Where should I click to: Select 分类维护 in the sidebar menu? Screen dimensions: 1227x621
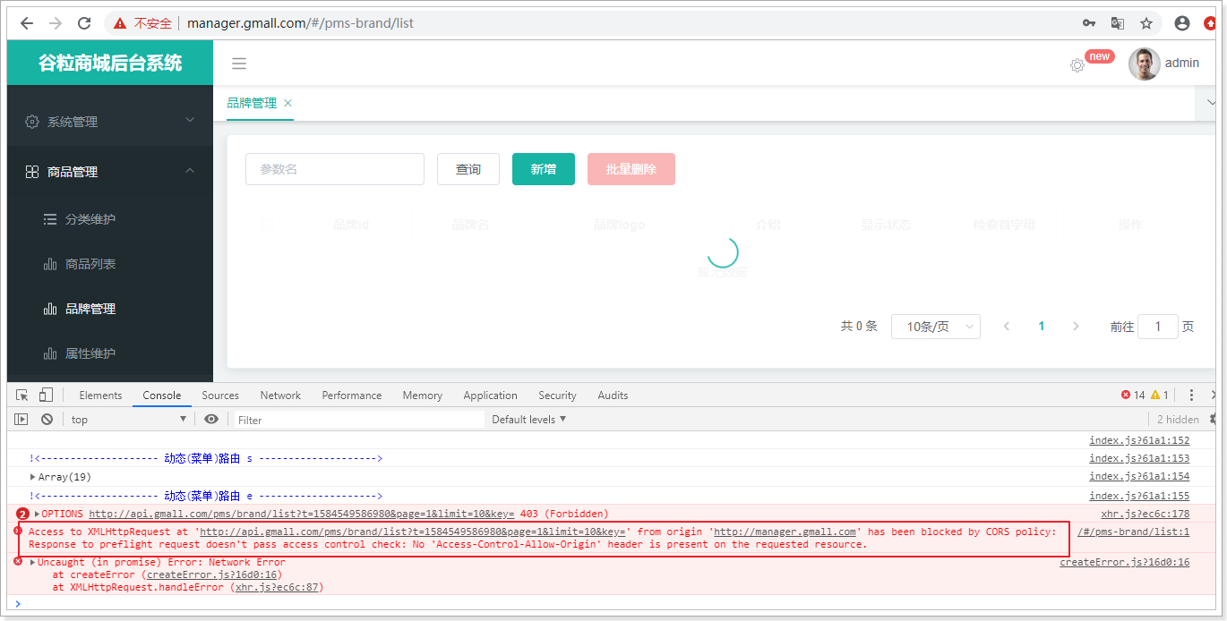(x=90, y=219)
